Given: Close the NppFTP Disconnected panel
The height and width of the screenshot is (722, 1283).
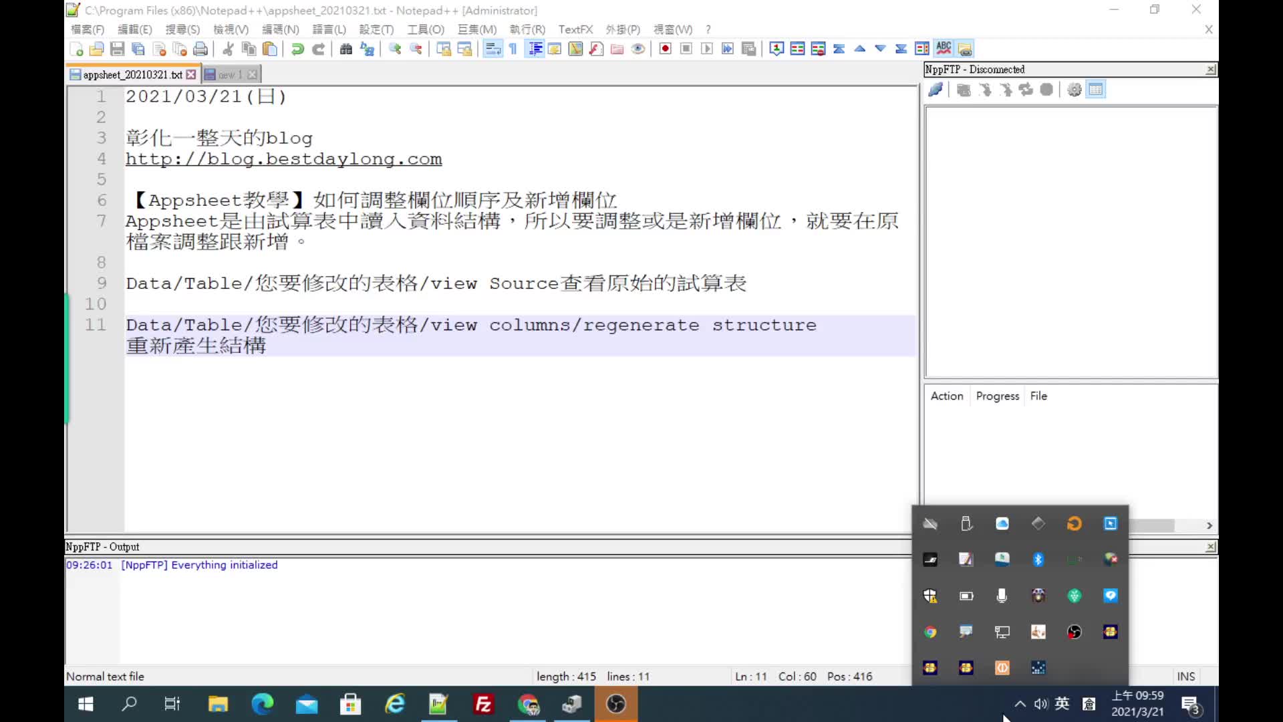Looking at the screenshot, I should tap(1211, 70).
